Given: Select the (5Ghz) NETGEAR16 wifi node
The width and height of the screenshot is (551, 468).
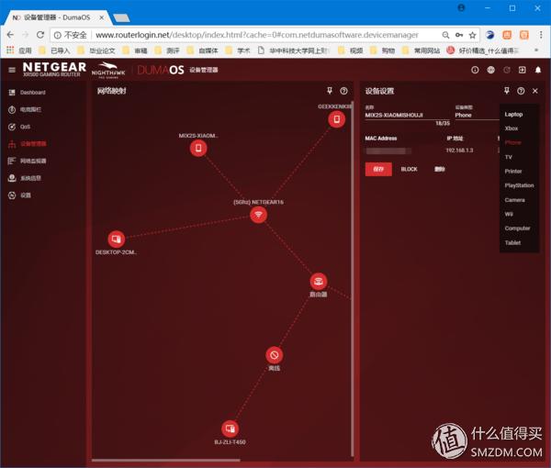Looking at the screenshot, I should tap(259, 215).
